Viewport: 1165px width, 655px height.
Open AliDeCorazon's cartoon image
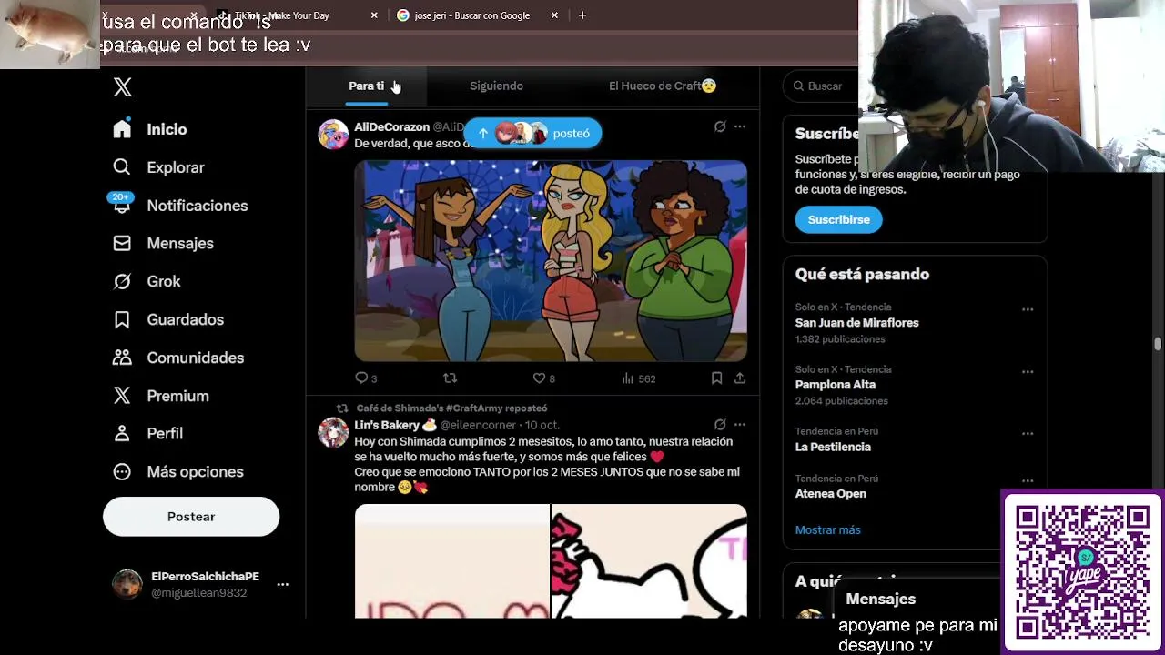pyautogui.click(x=551, y=261)
